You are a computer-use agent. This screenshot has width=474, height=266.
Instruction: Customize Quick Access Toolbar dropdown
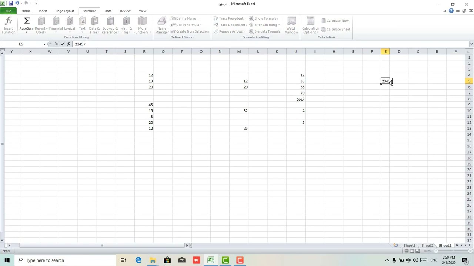[36, 3]
